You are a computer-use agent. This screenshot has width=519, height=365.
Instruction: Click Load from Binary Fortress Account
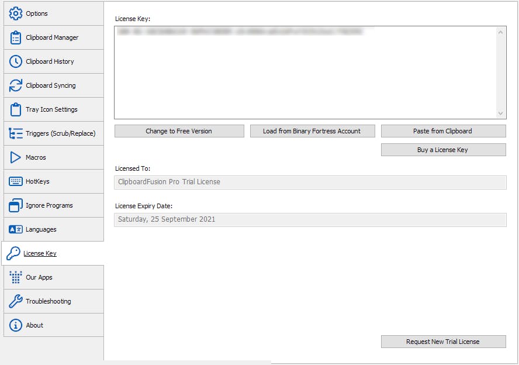coord(312,131)
